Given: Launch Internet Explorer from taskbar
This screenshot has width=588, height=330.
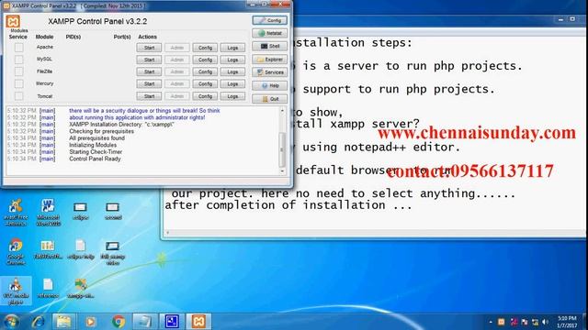Looking at the screenshot, I should (x=38, y=322).
